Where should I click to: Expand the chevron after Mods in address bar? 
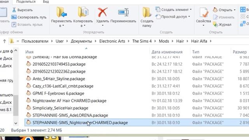coord(172,41)
